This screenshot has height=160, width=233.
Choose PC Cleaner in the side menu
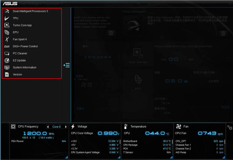(x=20, y=54)
